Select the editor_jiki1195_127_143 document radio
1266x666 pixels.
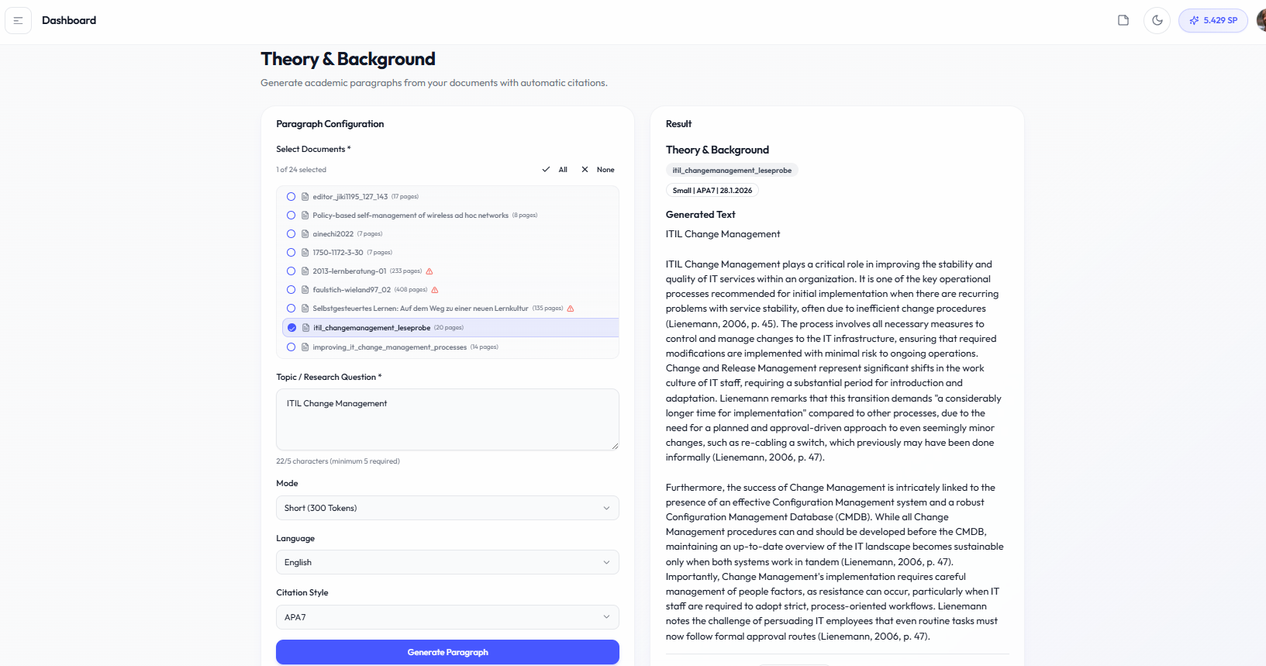tap(291, 197)
